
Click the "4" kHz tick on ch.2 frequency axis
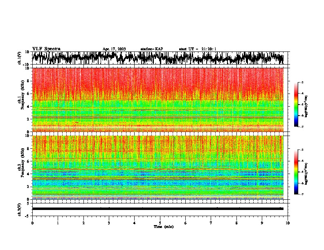click(28, 174)
